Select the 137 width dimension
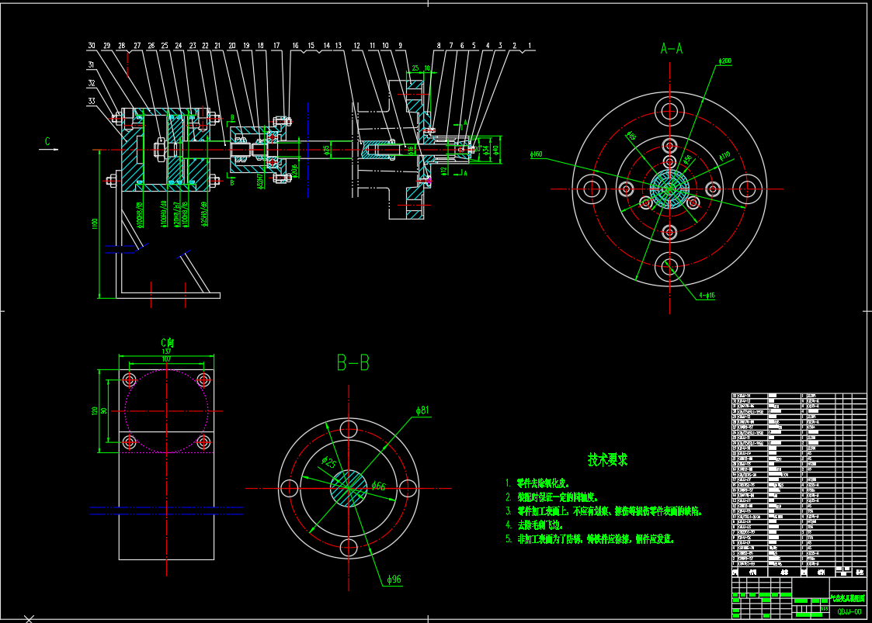The height and width of the screenshot is (623, 872). (165, 352)
